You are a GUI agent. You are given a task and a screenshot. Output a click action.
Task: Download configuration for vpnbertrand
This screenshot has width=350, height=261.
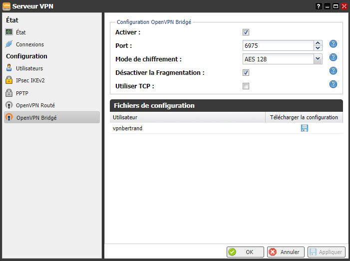[305, 128]
